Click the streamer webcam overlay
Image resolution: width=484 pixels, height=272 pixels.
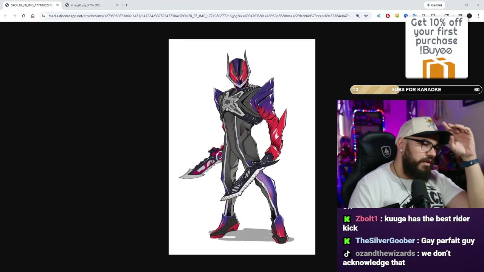[x=411, y=154]
